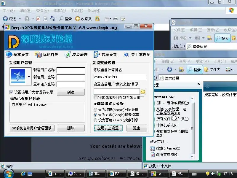Click the 应用以上设置 button

pos(108,128)
